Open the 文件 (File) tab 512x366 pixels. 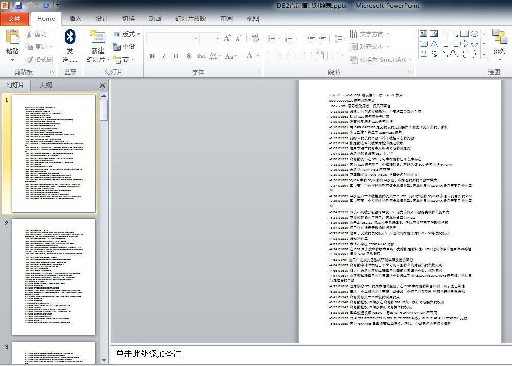(x=14, y=19)
